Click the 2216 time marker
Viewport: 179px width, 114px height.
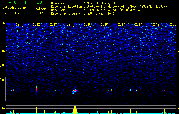click(x=104, y=24)
